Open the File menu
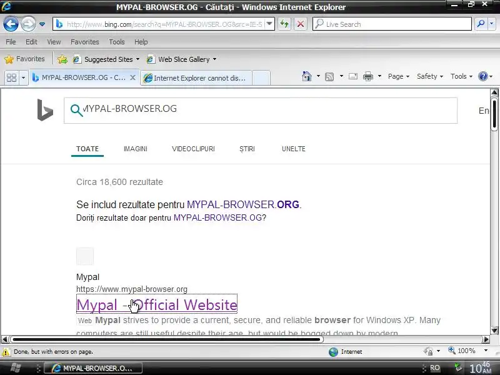This screenshot has height=375, width=500. point(11,42)
